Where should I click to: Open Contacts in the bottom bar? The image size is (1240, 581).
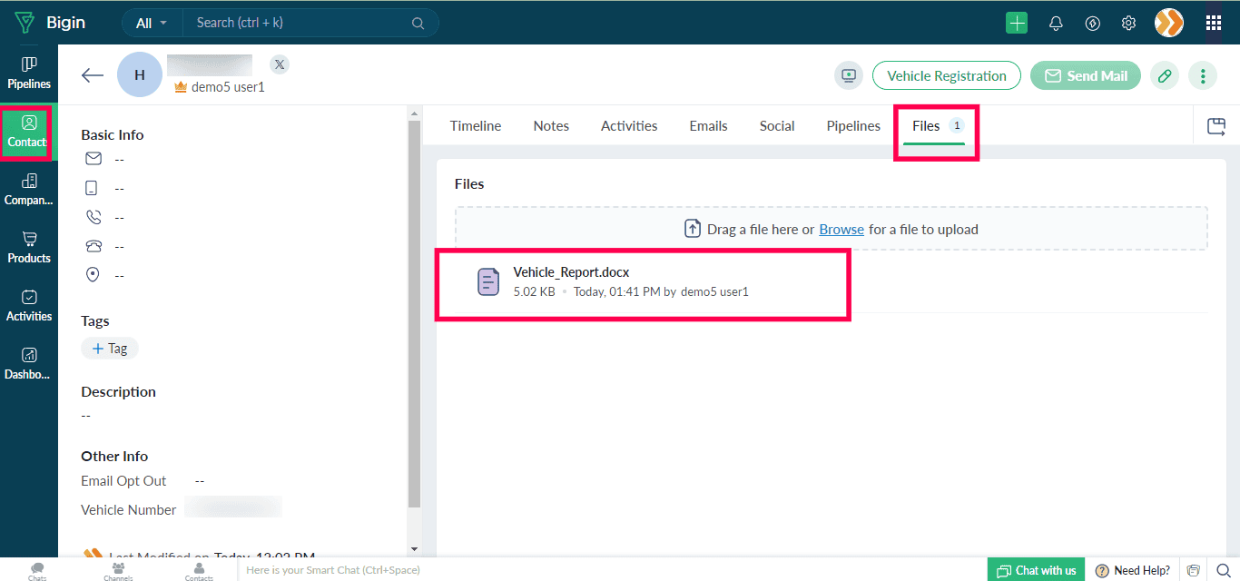(199, 570)
